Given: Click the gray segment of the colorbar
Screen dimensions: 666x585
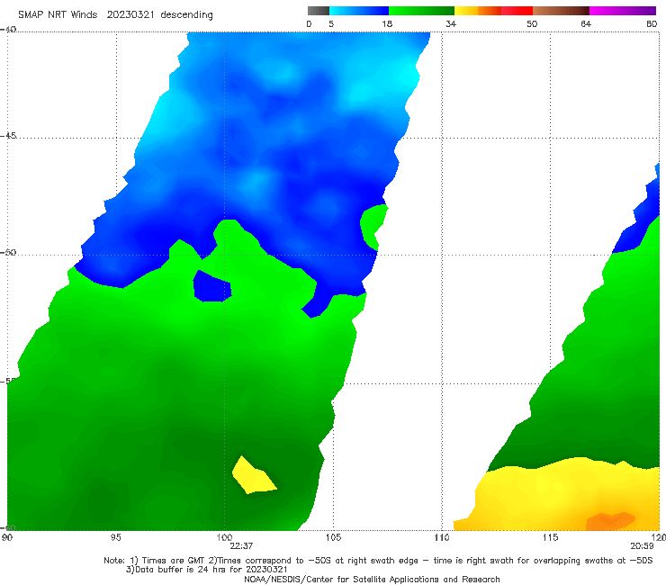Looking at the screenshot, I should (x=318, y=11).
